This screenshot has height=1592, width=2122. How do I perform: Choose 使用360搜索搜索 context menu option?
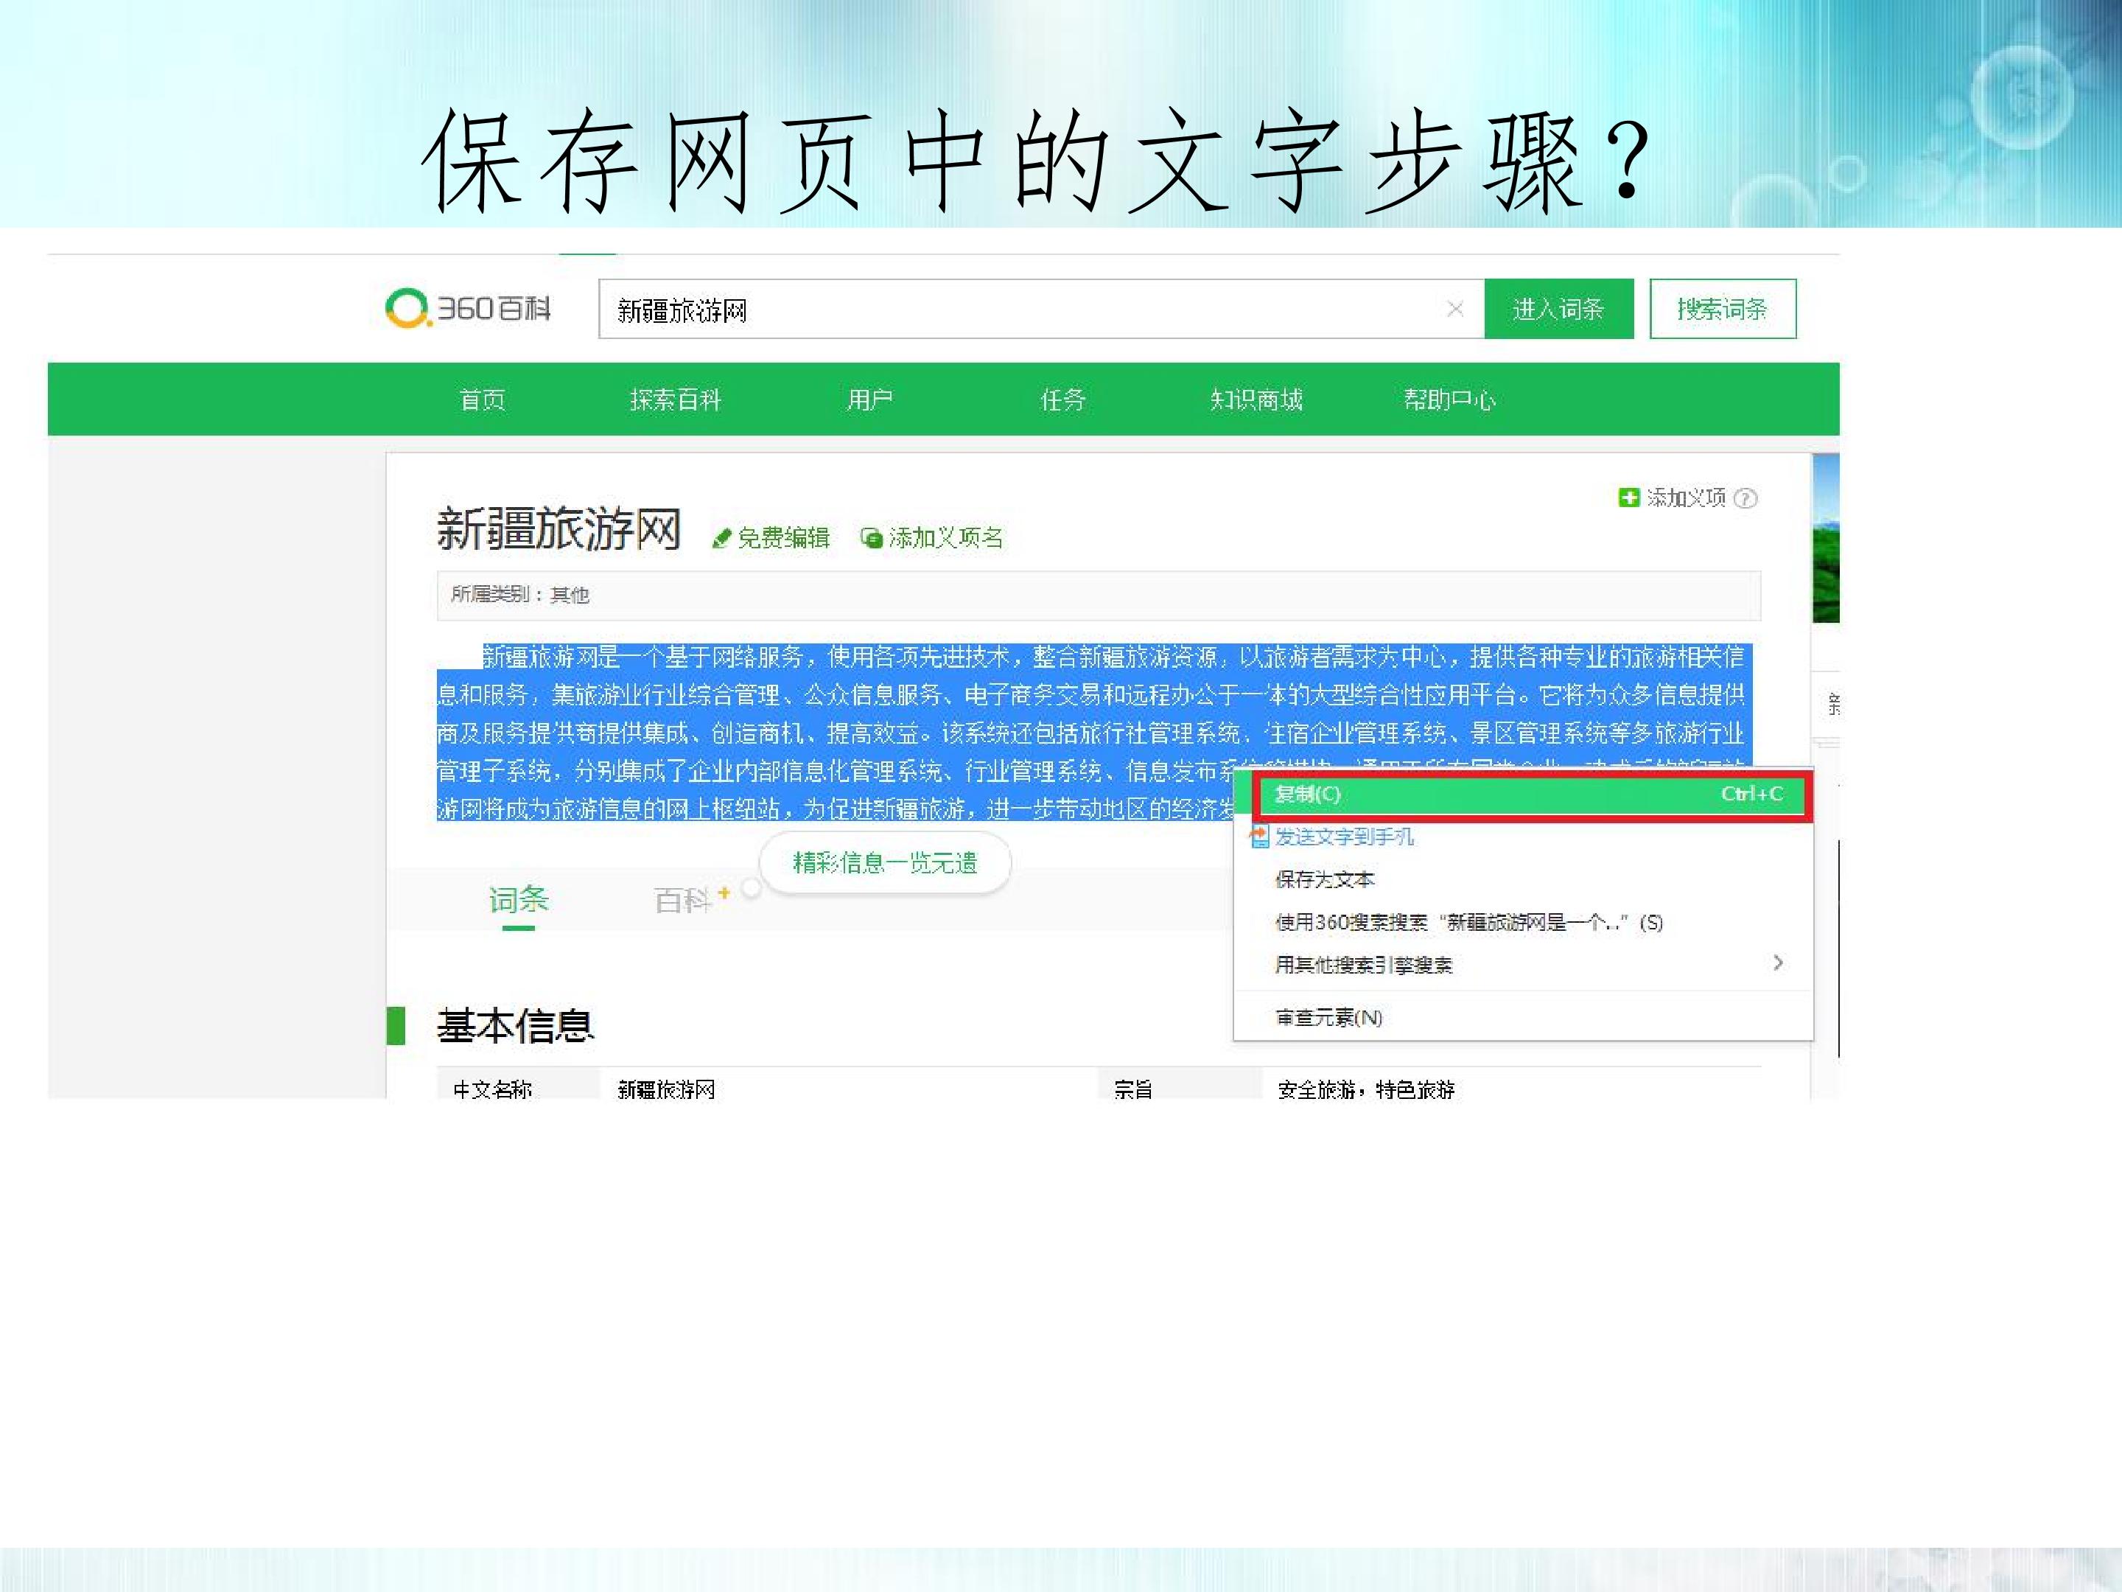click(x=1468, y=922)
